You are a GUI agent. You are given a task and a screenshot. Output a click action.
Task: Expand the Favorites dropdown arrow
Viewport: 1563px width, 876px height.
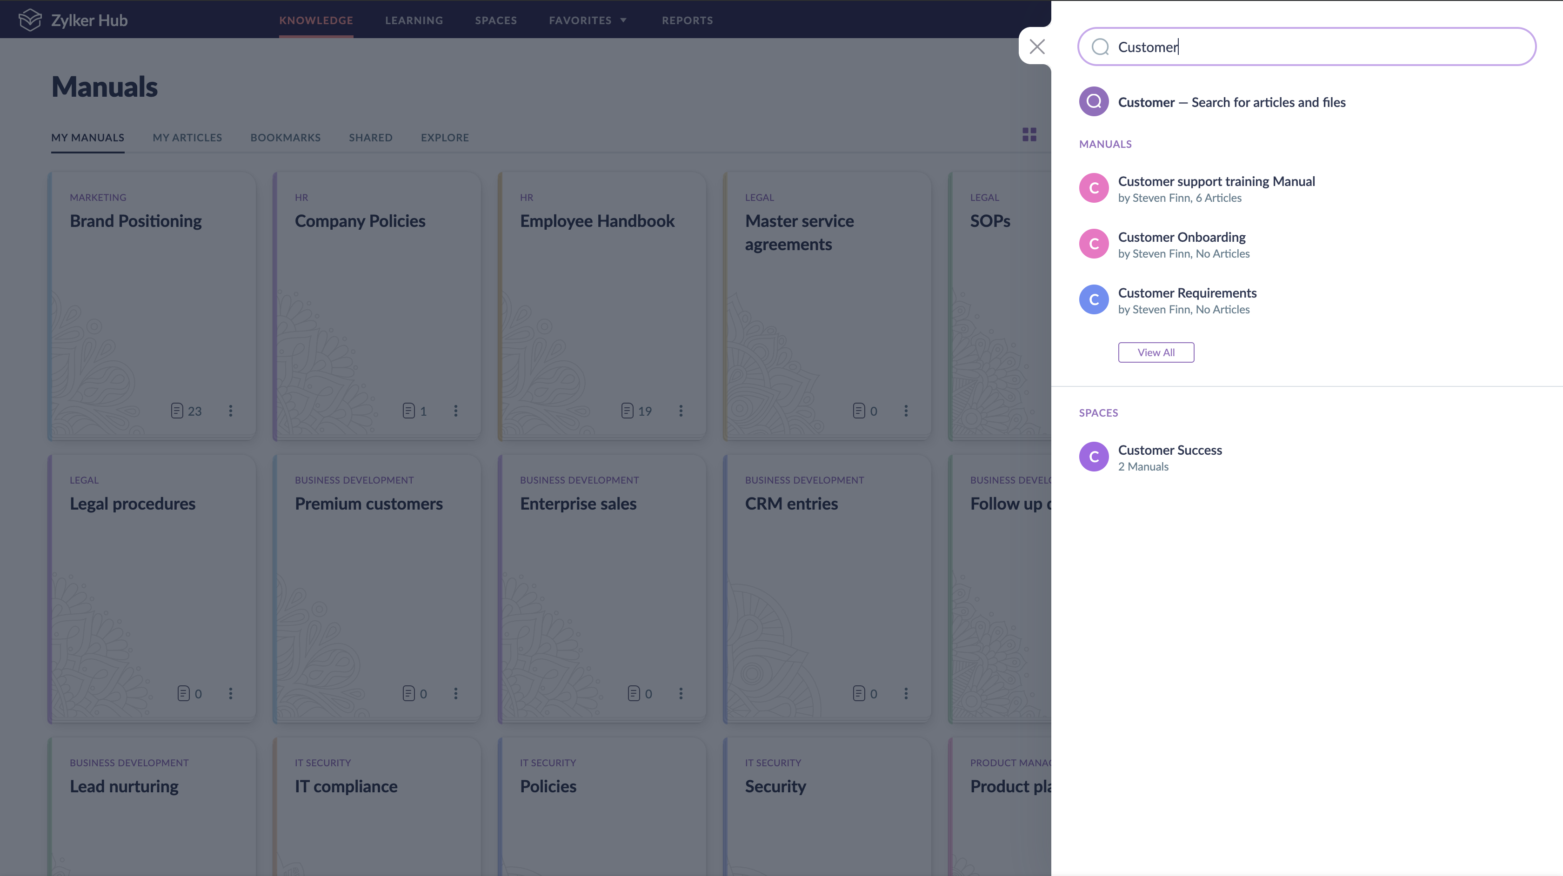pyautogui.click(x=623, y=20)
